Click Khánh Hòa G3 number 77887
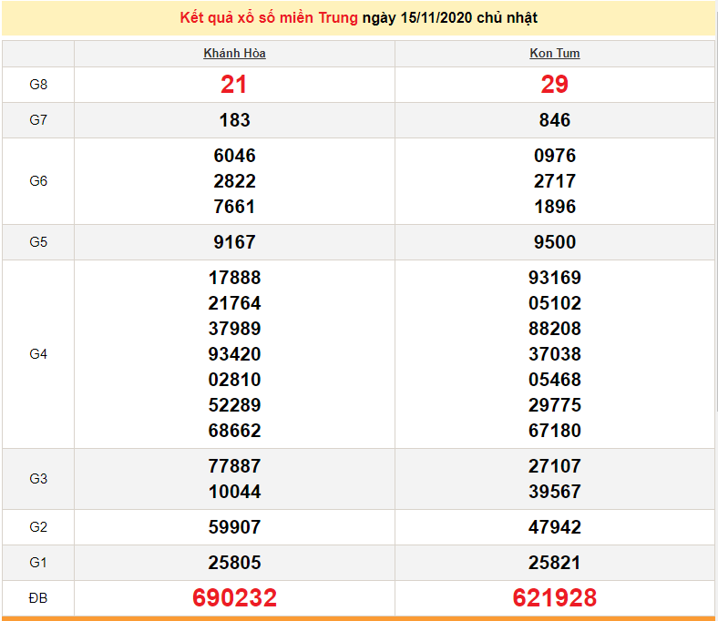718x621 pixels. pos(234,466)
